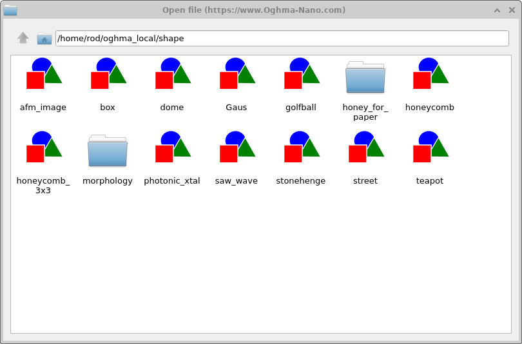Click the honeycomb file name label

(430, 108)
